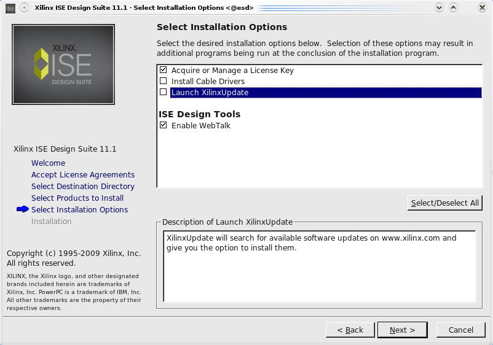Image resolution: width=493 pixels, height=345 pixels.
Task: Click Select/Deselect All button
Action: pyautogui.click(x=444, y=203)
